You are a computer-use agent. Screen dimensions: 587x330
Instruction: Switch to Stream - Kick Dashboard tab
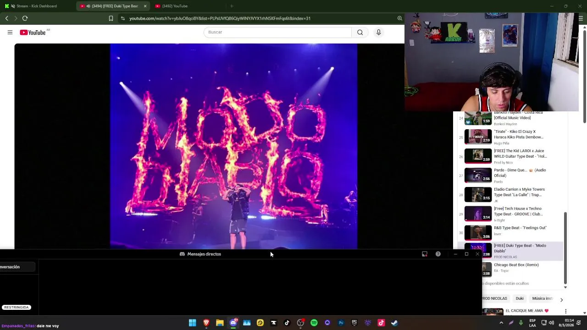(38, 6)
